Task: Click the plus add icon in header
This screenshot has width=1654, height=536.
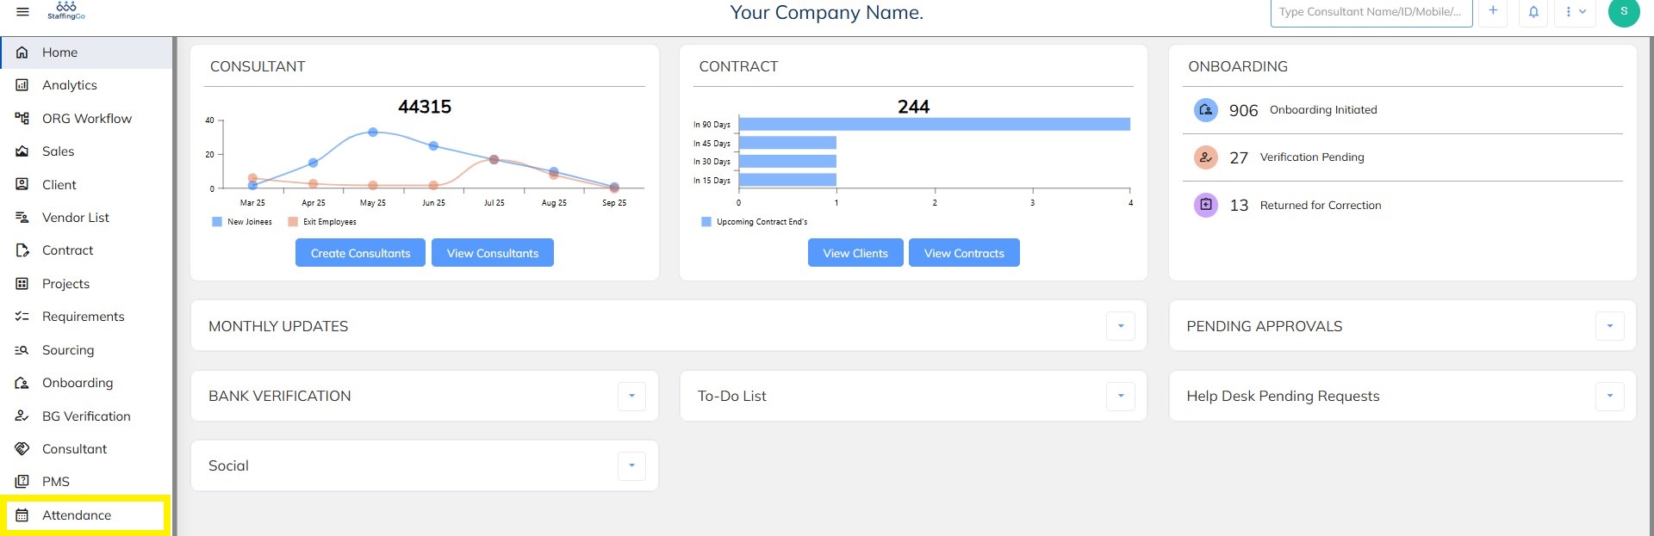Action: click(x=1493, y=11)
